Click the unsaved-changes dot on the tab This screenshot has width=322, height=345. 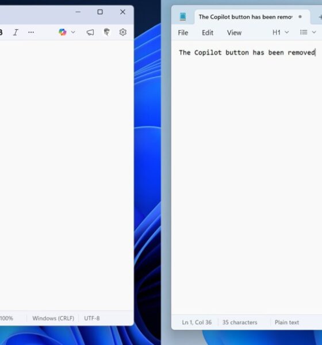point(300,17)
